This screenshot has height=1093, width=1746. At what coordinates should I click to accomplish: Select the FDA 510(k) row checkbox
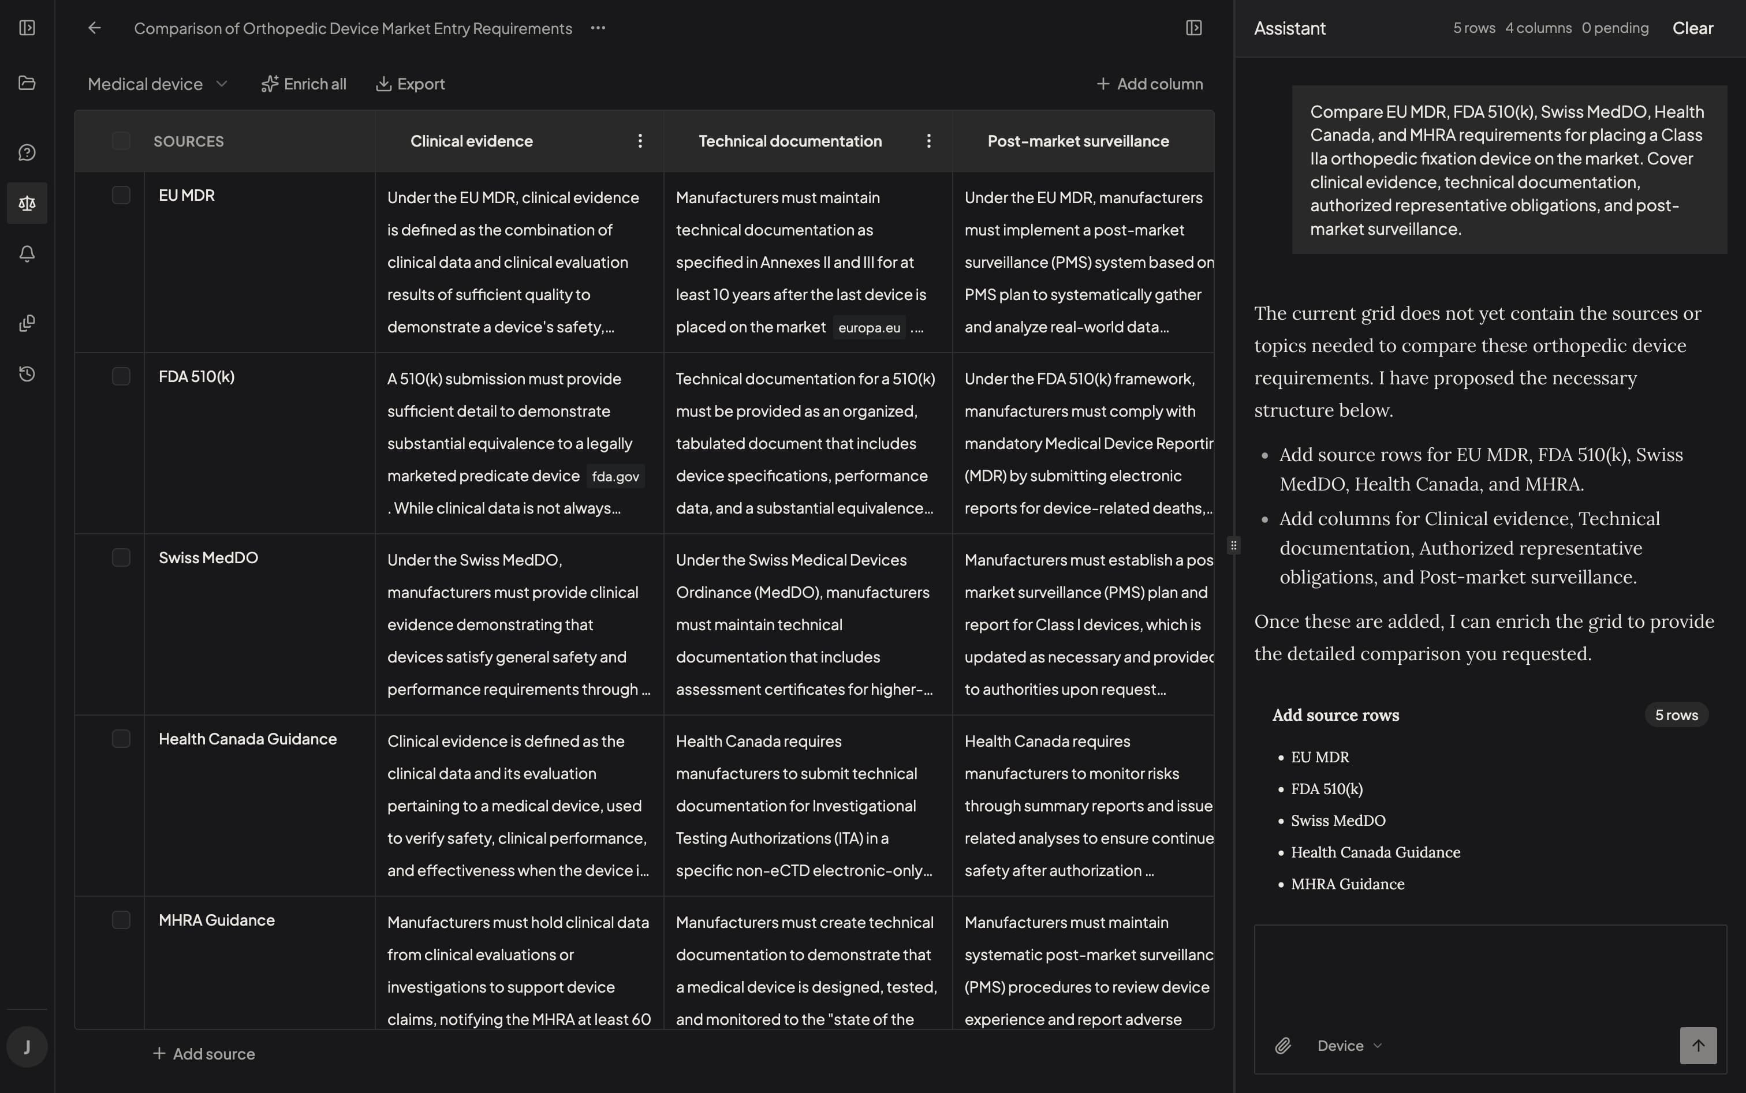[x=121, y=376]
